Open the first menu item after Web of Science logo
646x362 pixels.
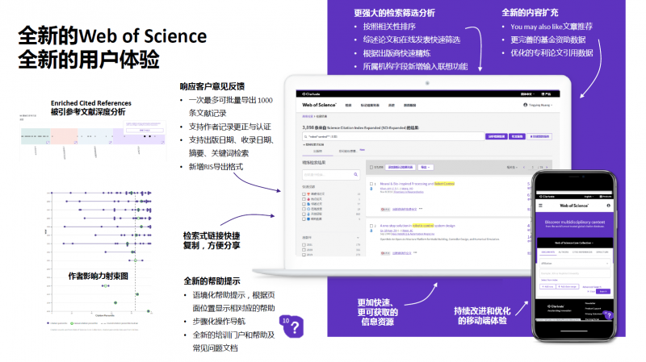point(348,105)
